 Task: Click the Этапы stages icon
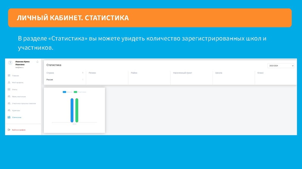(x=9, y=89)
